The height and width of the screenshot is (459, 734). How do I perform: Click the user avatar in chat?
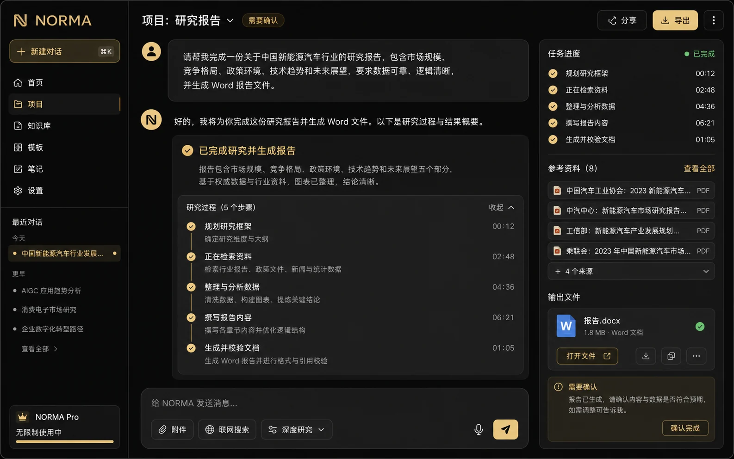tap(151, 51)
